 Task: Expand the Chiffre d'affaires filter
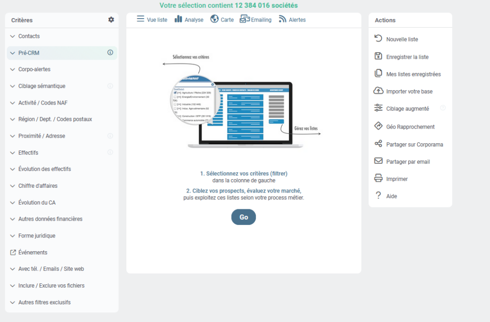point(37,186)
